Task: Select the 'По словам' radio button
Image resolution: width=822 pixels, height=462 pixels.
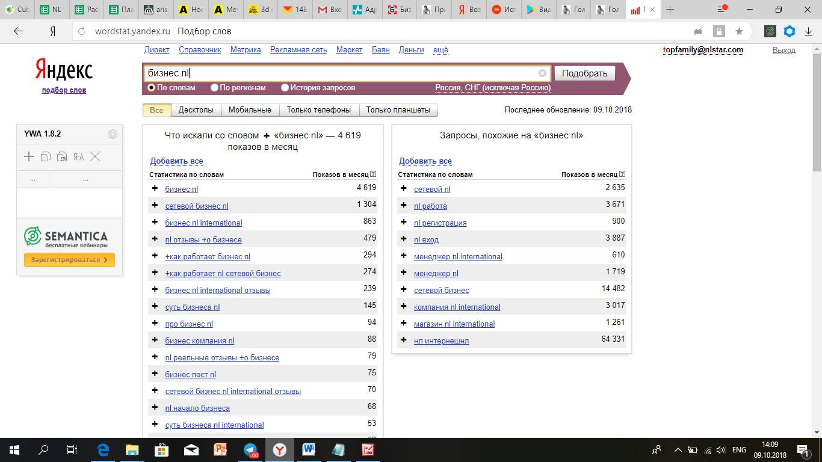Action: (x=152, y=88)
